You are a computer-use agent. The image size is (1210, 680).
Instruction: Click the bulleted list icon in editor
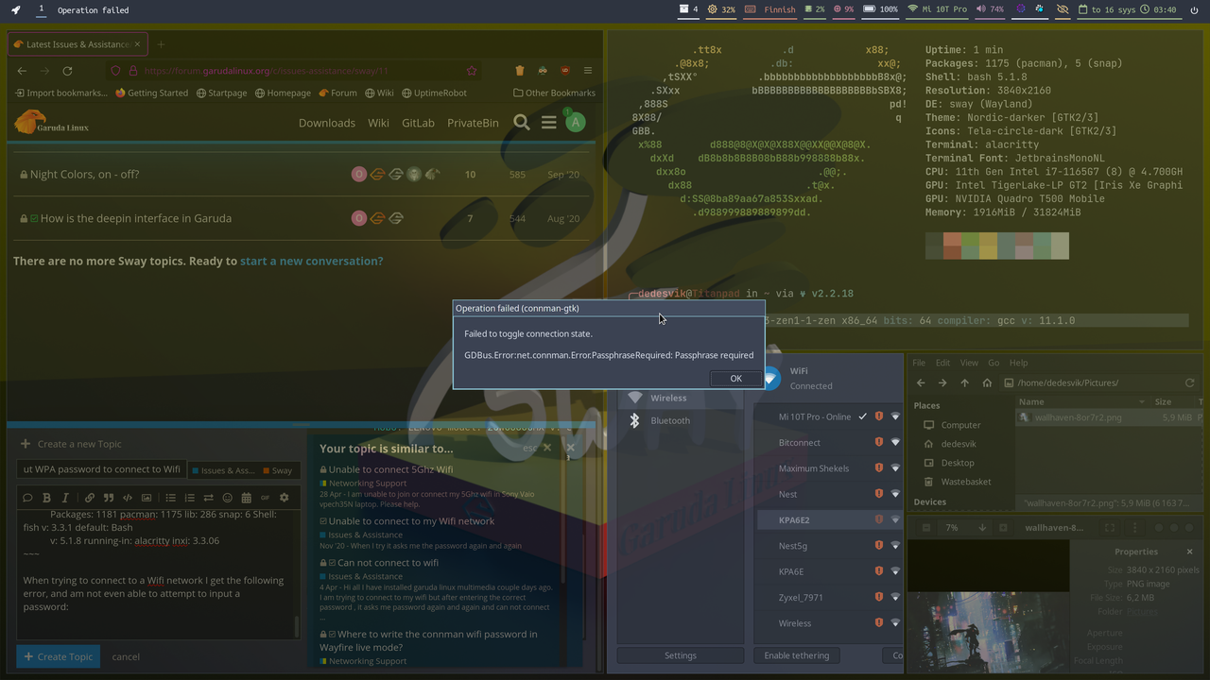tap(170, 498)
